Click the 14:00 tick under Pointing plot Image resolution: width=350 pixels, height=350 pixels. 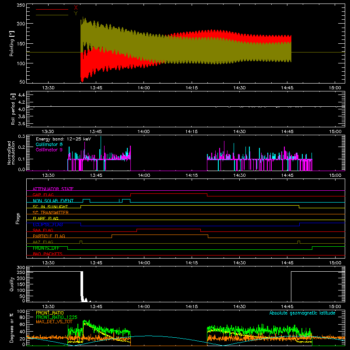[x=144, y=88]
